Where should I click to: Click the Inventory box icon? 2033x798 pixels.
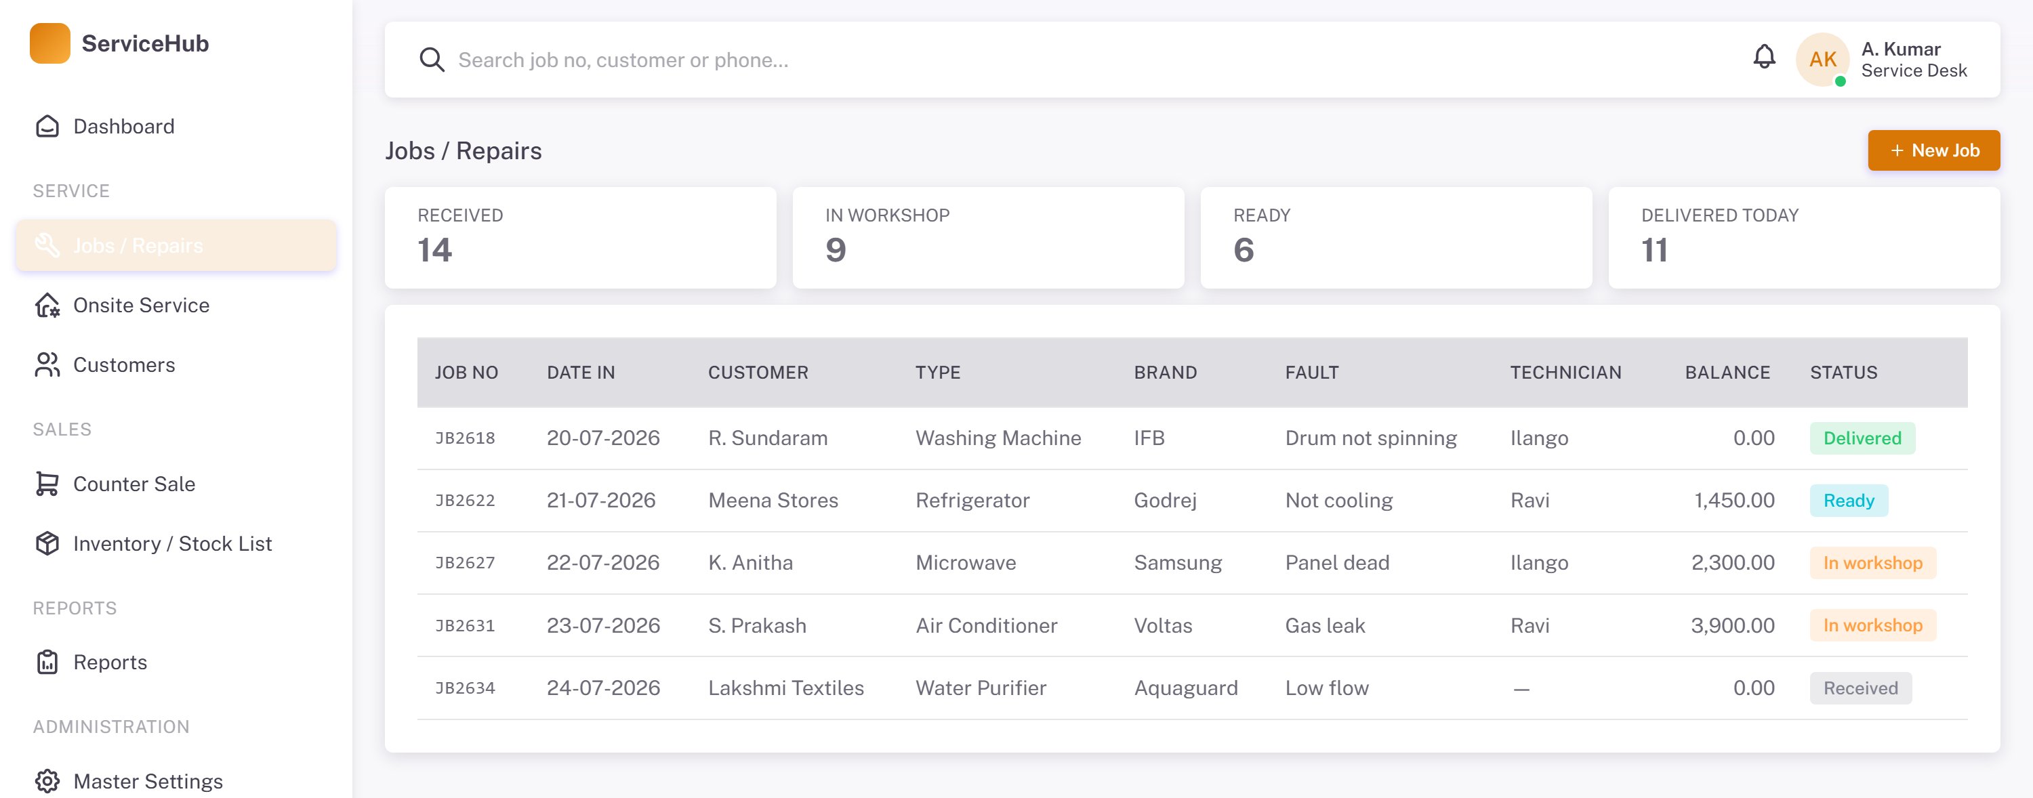(x=47, y=543)
